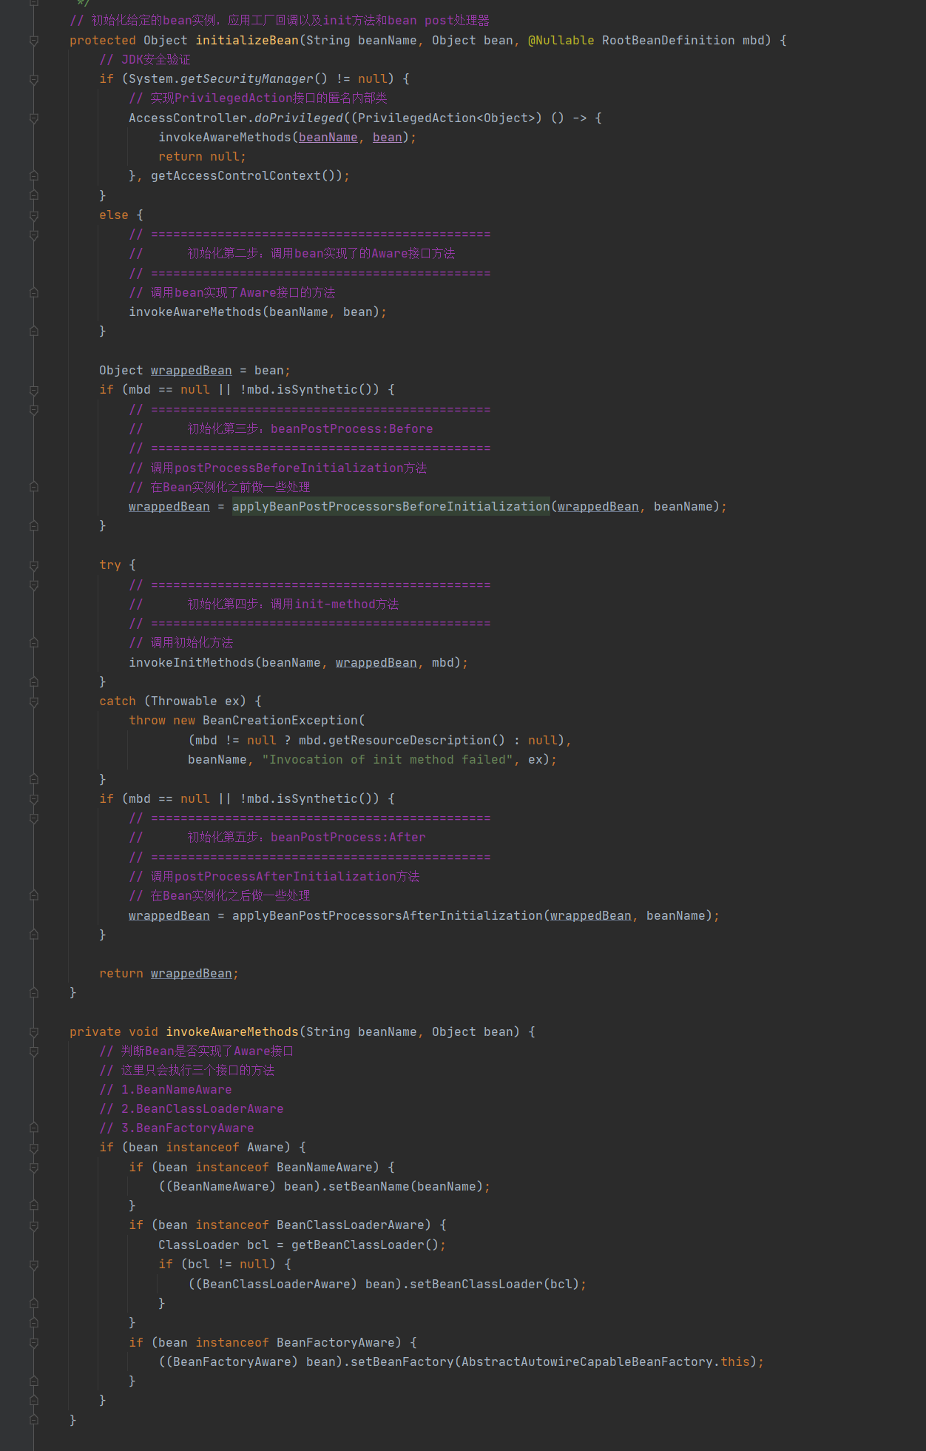Click mbd.getResourceDescription() call
The image size is (926, 1451).
402,741
